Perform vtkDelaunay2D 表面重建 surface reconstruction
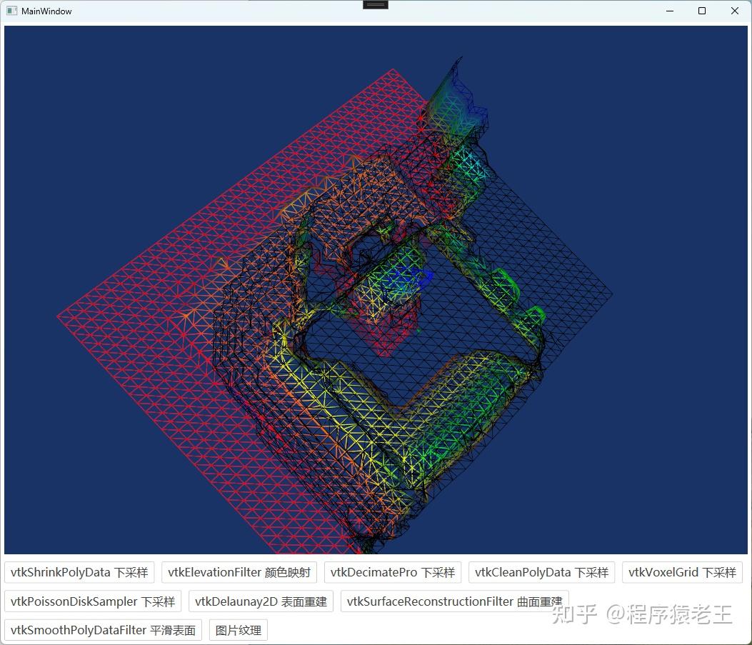The height and width of the screenshot is (645, 752). coord(261,601)
